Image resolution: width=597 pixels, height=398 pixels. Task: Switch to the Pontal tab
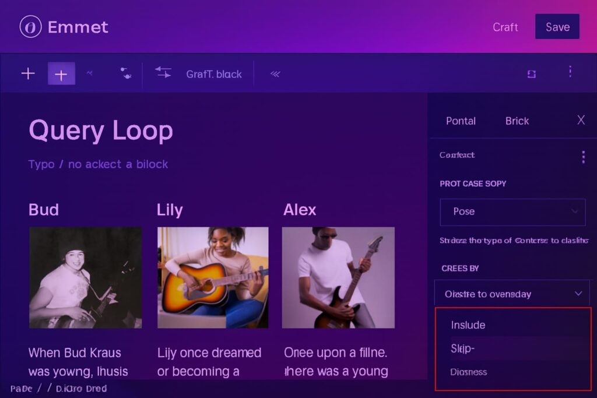click(461, 121)
